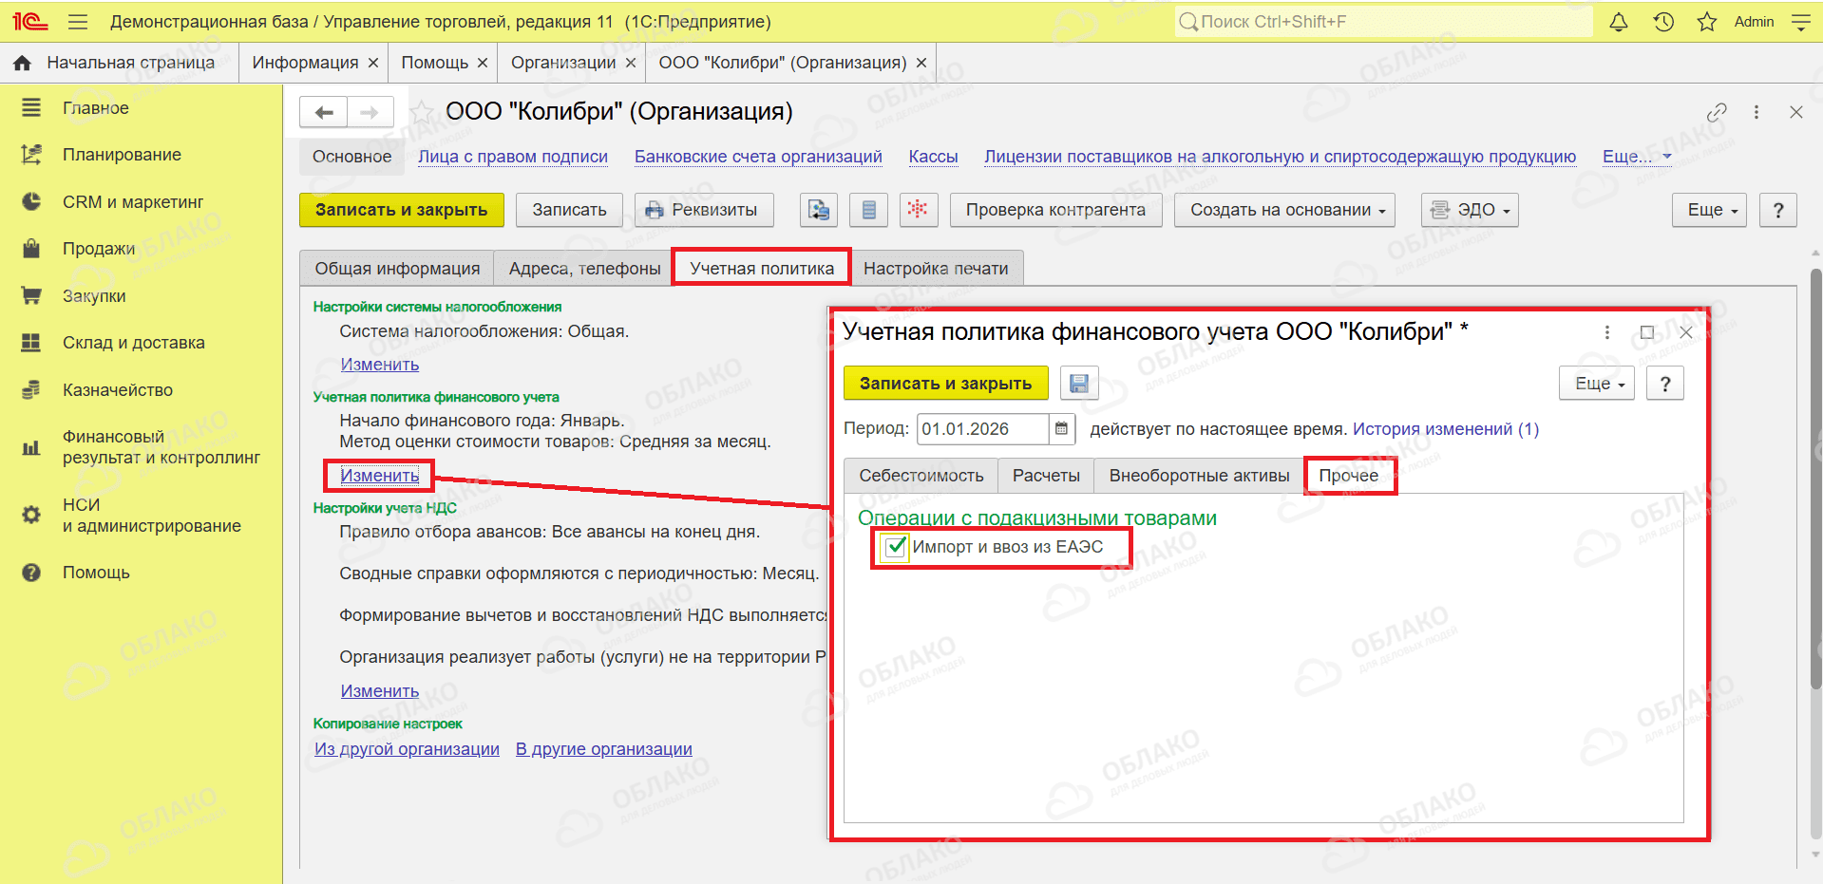Screen dimensions: 1823x884
Task: Expand Создать на основании dropdown
Action: (x=1285, y=210)
